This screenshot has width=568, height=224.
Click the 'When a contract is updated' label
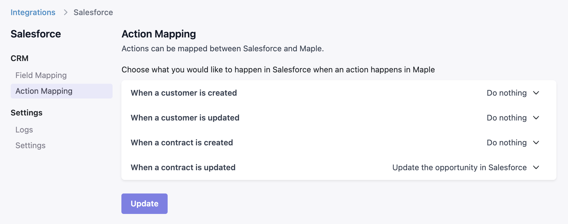(183, 167)
